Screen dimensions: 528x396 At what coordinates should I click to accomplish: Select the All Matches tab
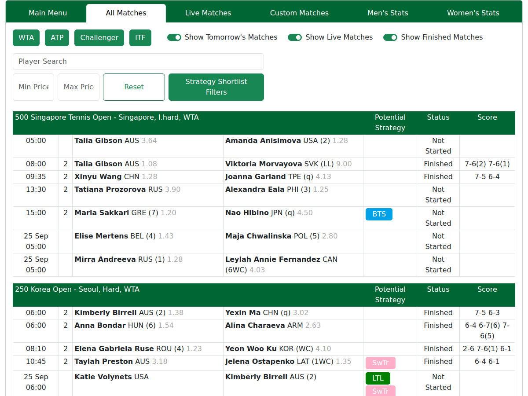coord(126,13)
